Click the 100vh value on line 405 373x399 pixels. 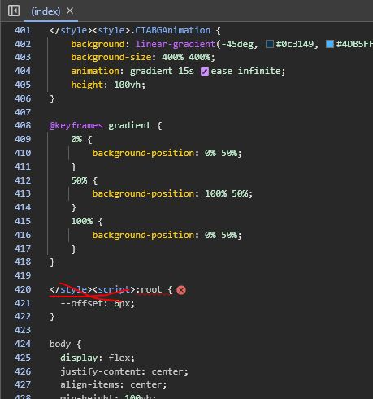click(127, 85)
